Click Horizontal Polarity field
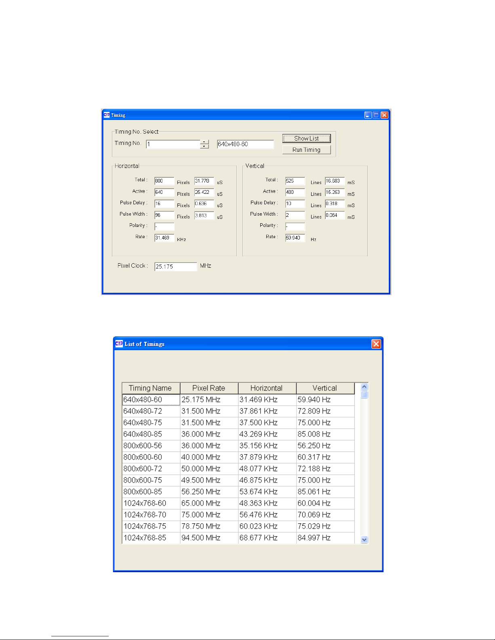 coord(164,227)
